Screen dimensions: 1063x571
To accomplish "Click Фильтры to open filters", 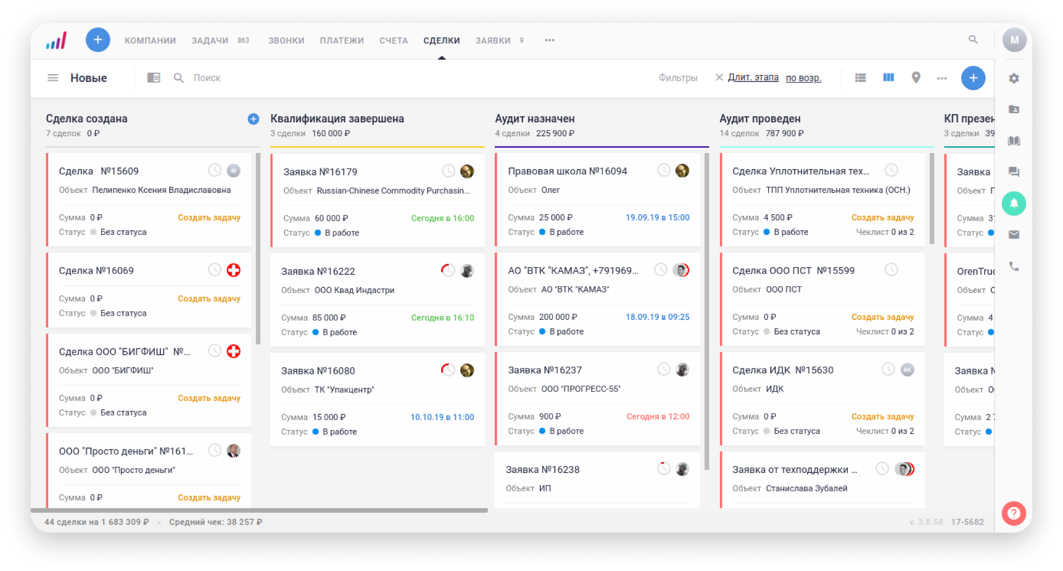I will tap(678, 78).
